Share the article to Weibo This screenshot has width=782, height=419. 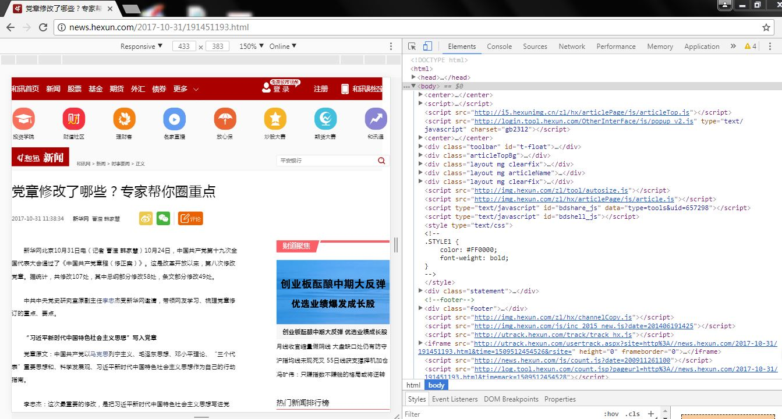[x=146, y=218]
